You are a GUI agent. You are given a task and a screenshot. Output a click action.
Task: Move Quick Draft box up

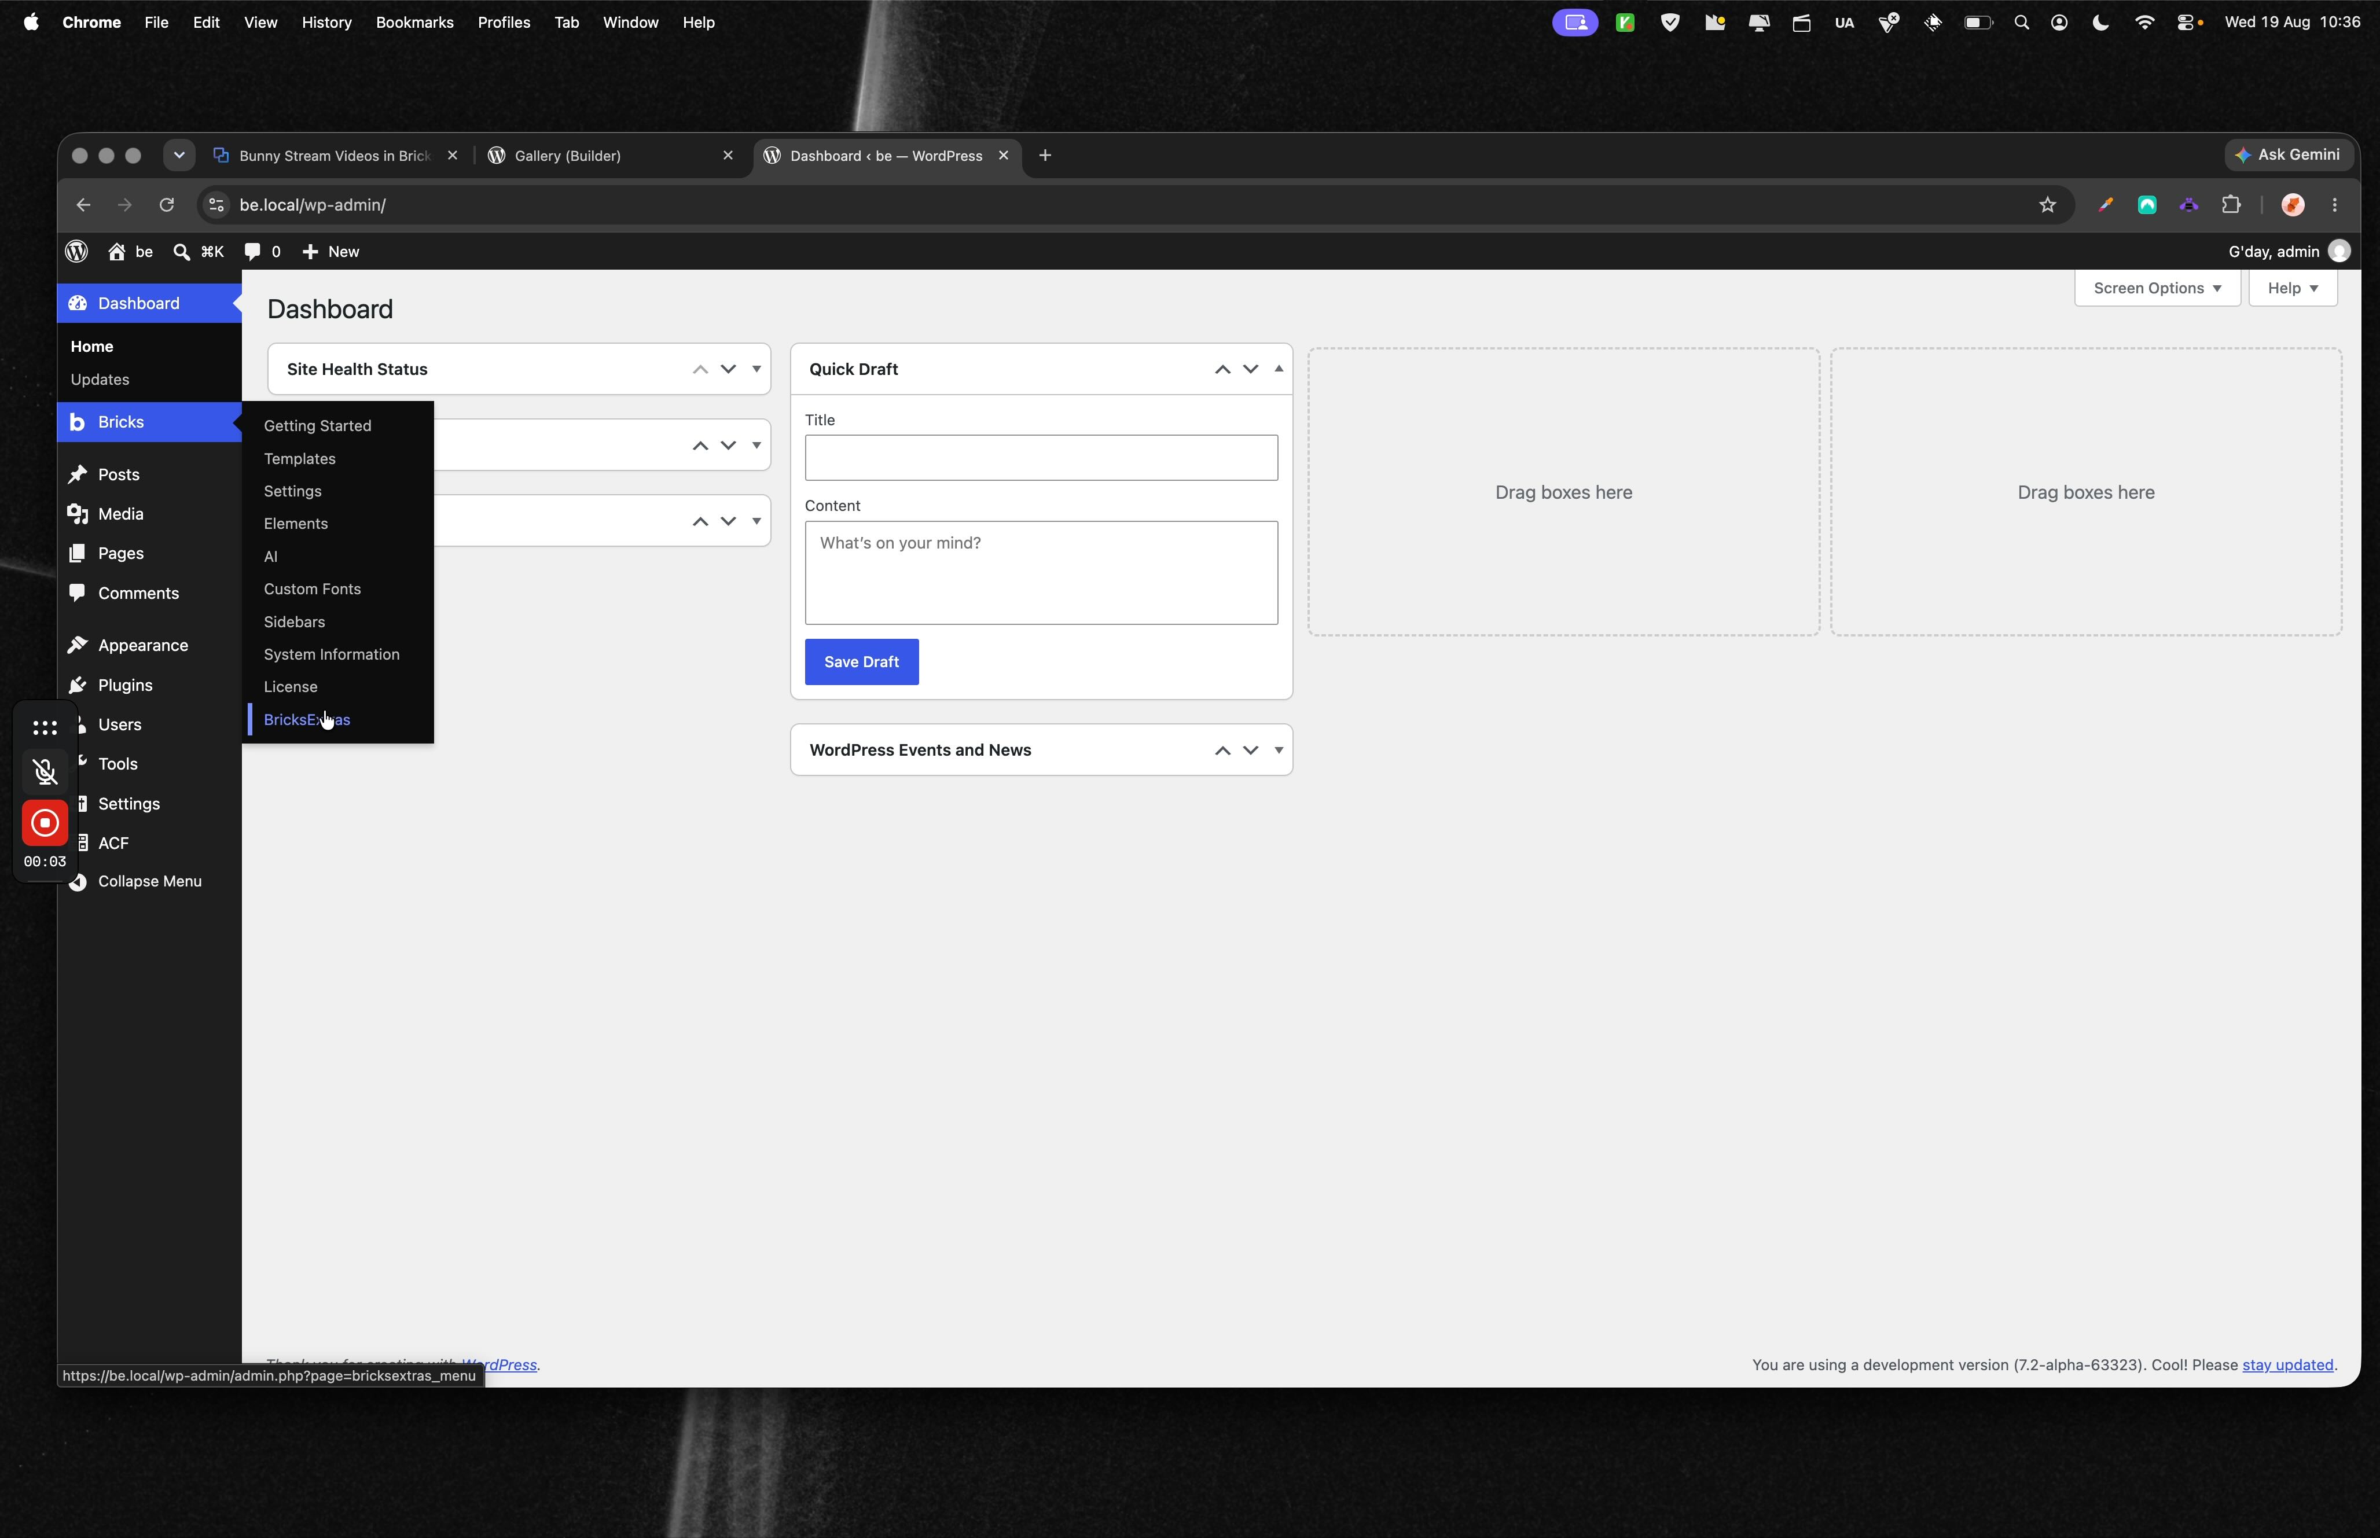[x=1222, y=370]
